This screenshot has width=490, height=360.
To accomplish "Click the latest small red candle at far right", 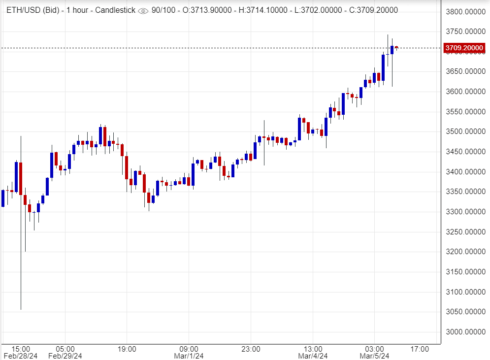I will [x=396, y=48].
